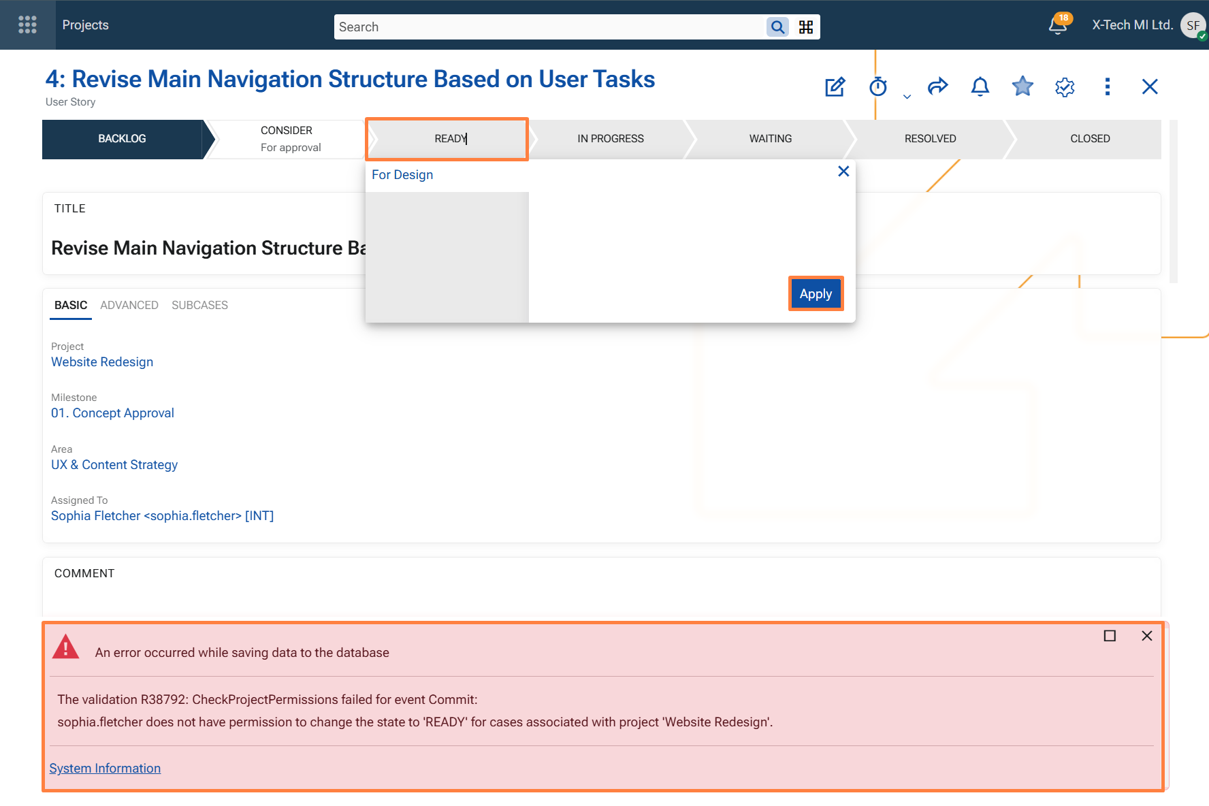1209x806 pixels.
Task: Open the UX & Content Strategy area
Action: click(114, 465)
